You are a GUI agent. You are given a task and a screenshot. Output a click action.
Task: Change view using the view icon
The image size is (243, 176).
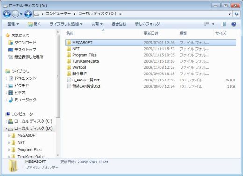[207, 24]
